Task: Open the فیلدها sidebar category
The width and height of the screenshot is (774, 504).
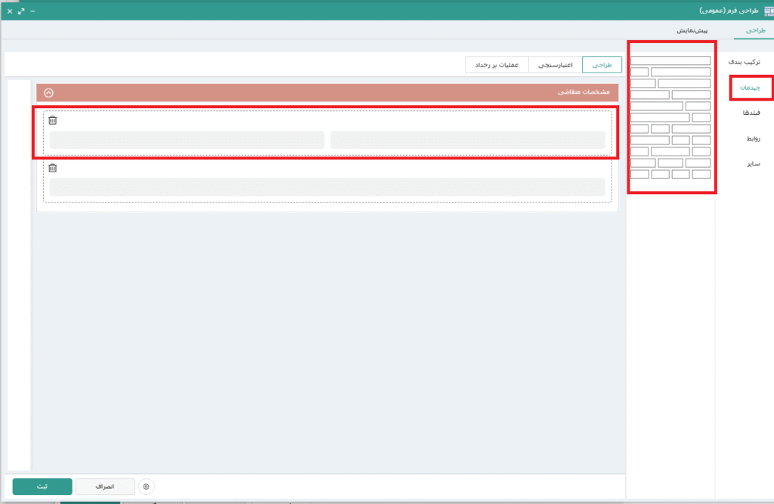Action: pyautogui.click(x=752, y=113)
